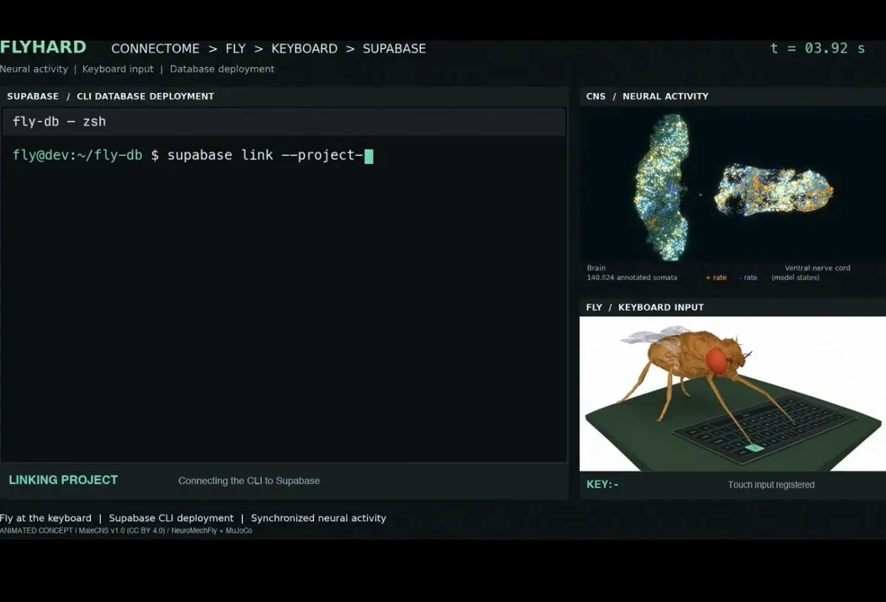Select KEYBOARD in the breadcrumb

point(304,49)
